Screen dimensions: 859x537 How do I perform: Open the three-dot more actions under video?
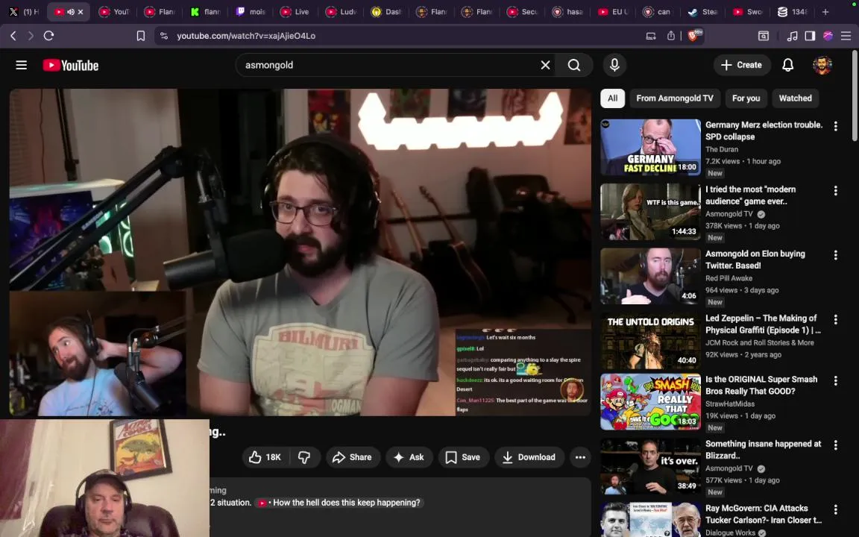click(580, 457)
